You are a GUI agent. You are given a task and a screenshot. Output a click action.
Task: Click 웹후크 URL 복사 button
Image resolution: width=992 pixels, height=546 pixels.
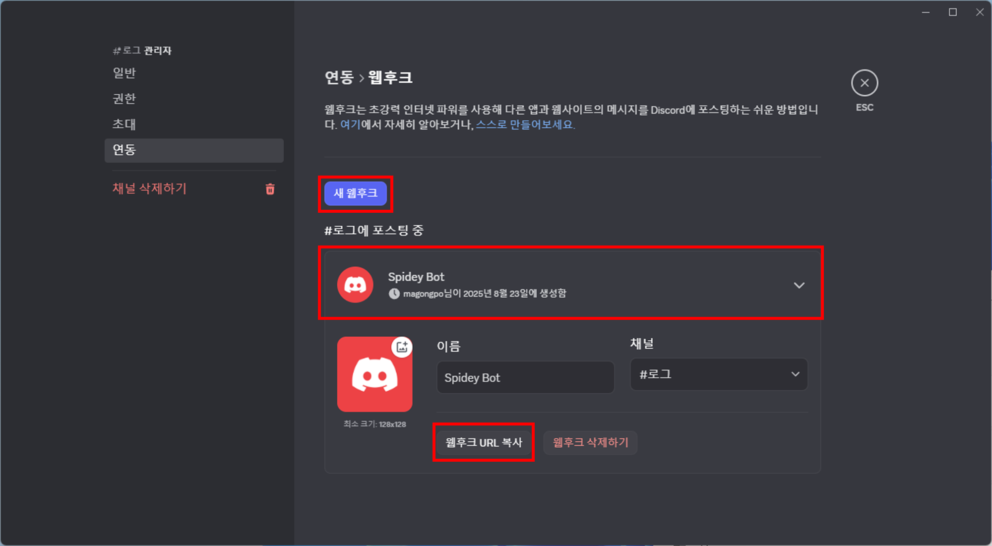(x=484, y=442)
